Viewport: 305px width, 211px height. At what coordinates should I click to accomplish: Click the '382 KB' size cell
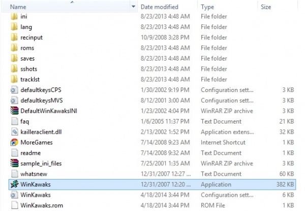285,185
